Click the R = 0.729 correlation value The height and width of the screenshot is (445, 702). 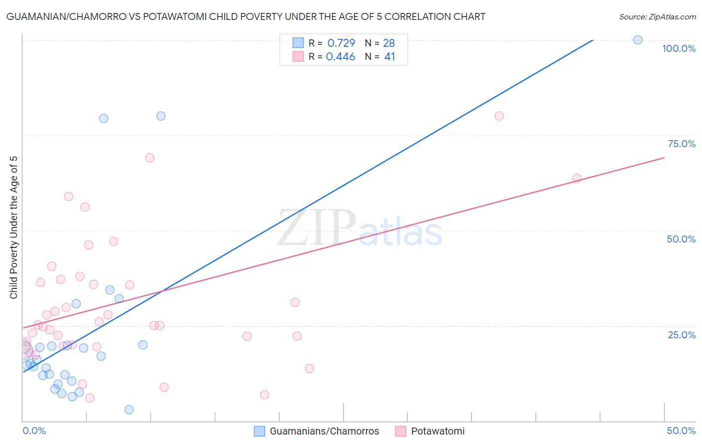[332, 43]
